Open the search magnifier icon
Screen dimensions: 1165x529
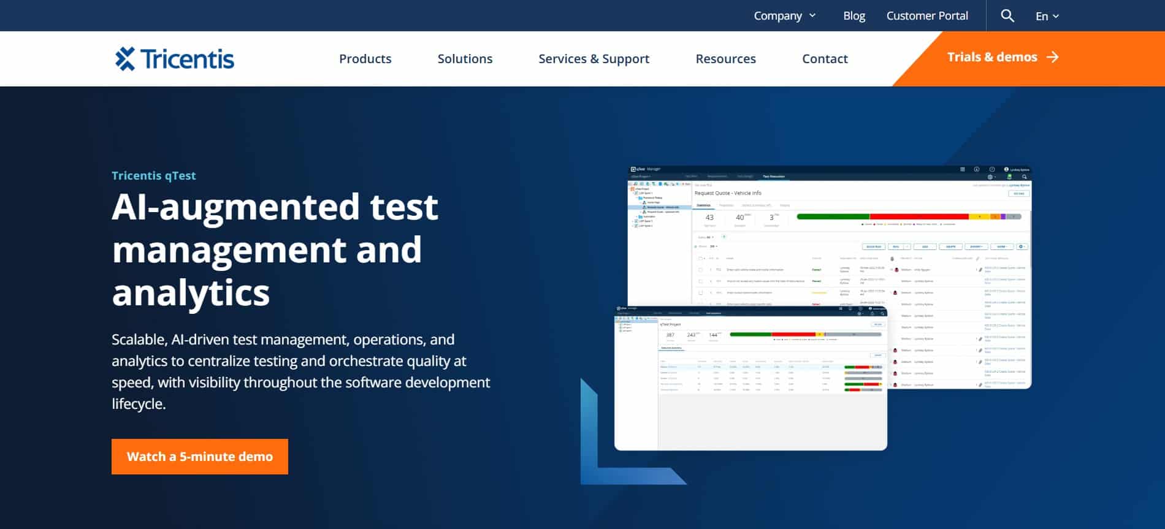tap(1007, 16)
